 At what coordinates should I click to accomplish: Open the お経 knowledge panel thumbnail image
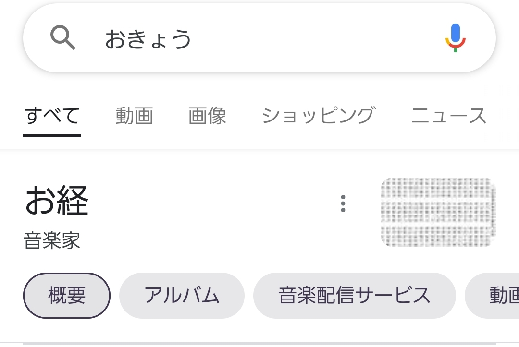[438, 212]
